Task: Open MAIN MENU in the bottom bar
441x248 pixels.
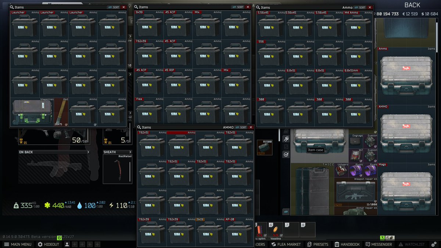Action: click(x=18, y=244)
